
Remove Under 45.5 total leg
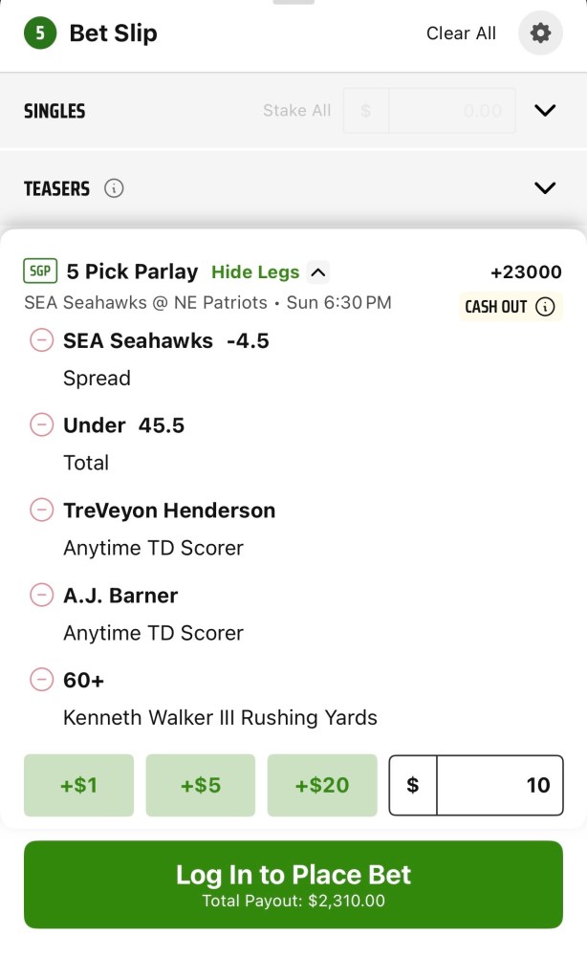(x=41, y=425)
